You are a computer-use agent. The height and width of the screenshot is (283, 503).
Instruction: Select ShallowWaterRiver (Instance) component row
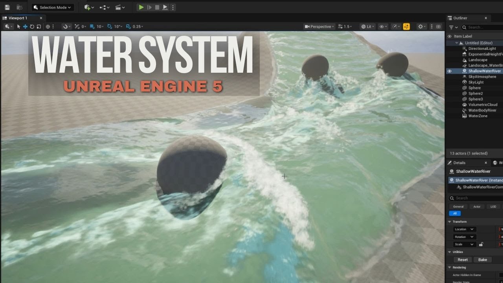pos(475,180)
